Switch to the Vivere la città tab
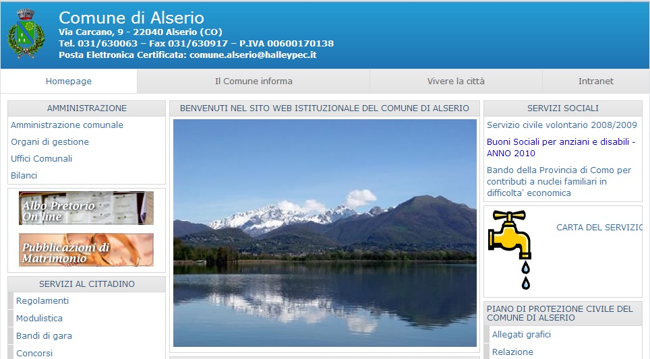650x359 pixels. pos(456,81)
